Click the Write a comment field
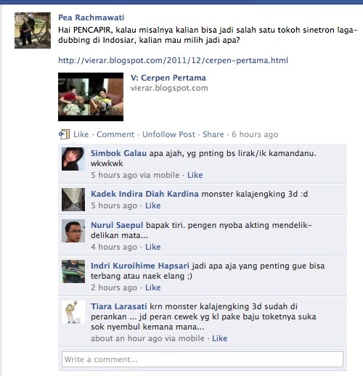363x376 pixels. (203, 359)
